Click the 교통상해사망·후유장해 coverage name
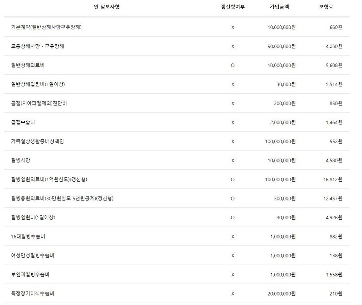Image resolution: width=362 pixels, height=305 pixels. pos(38,46)
